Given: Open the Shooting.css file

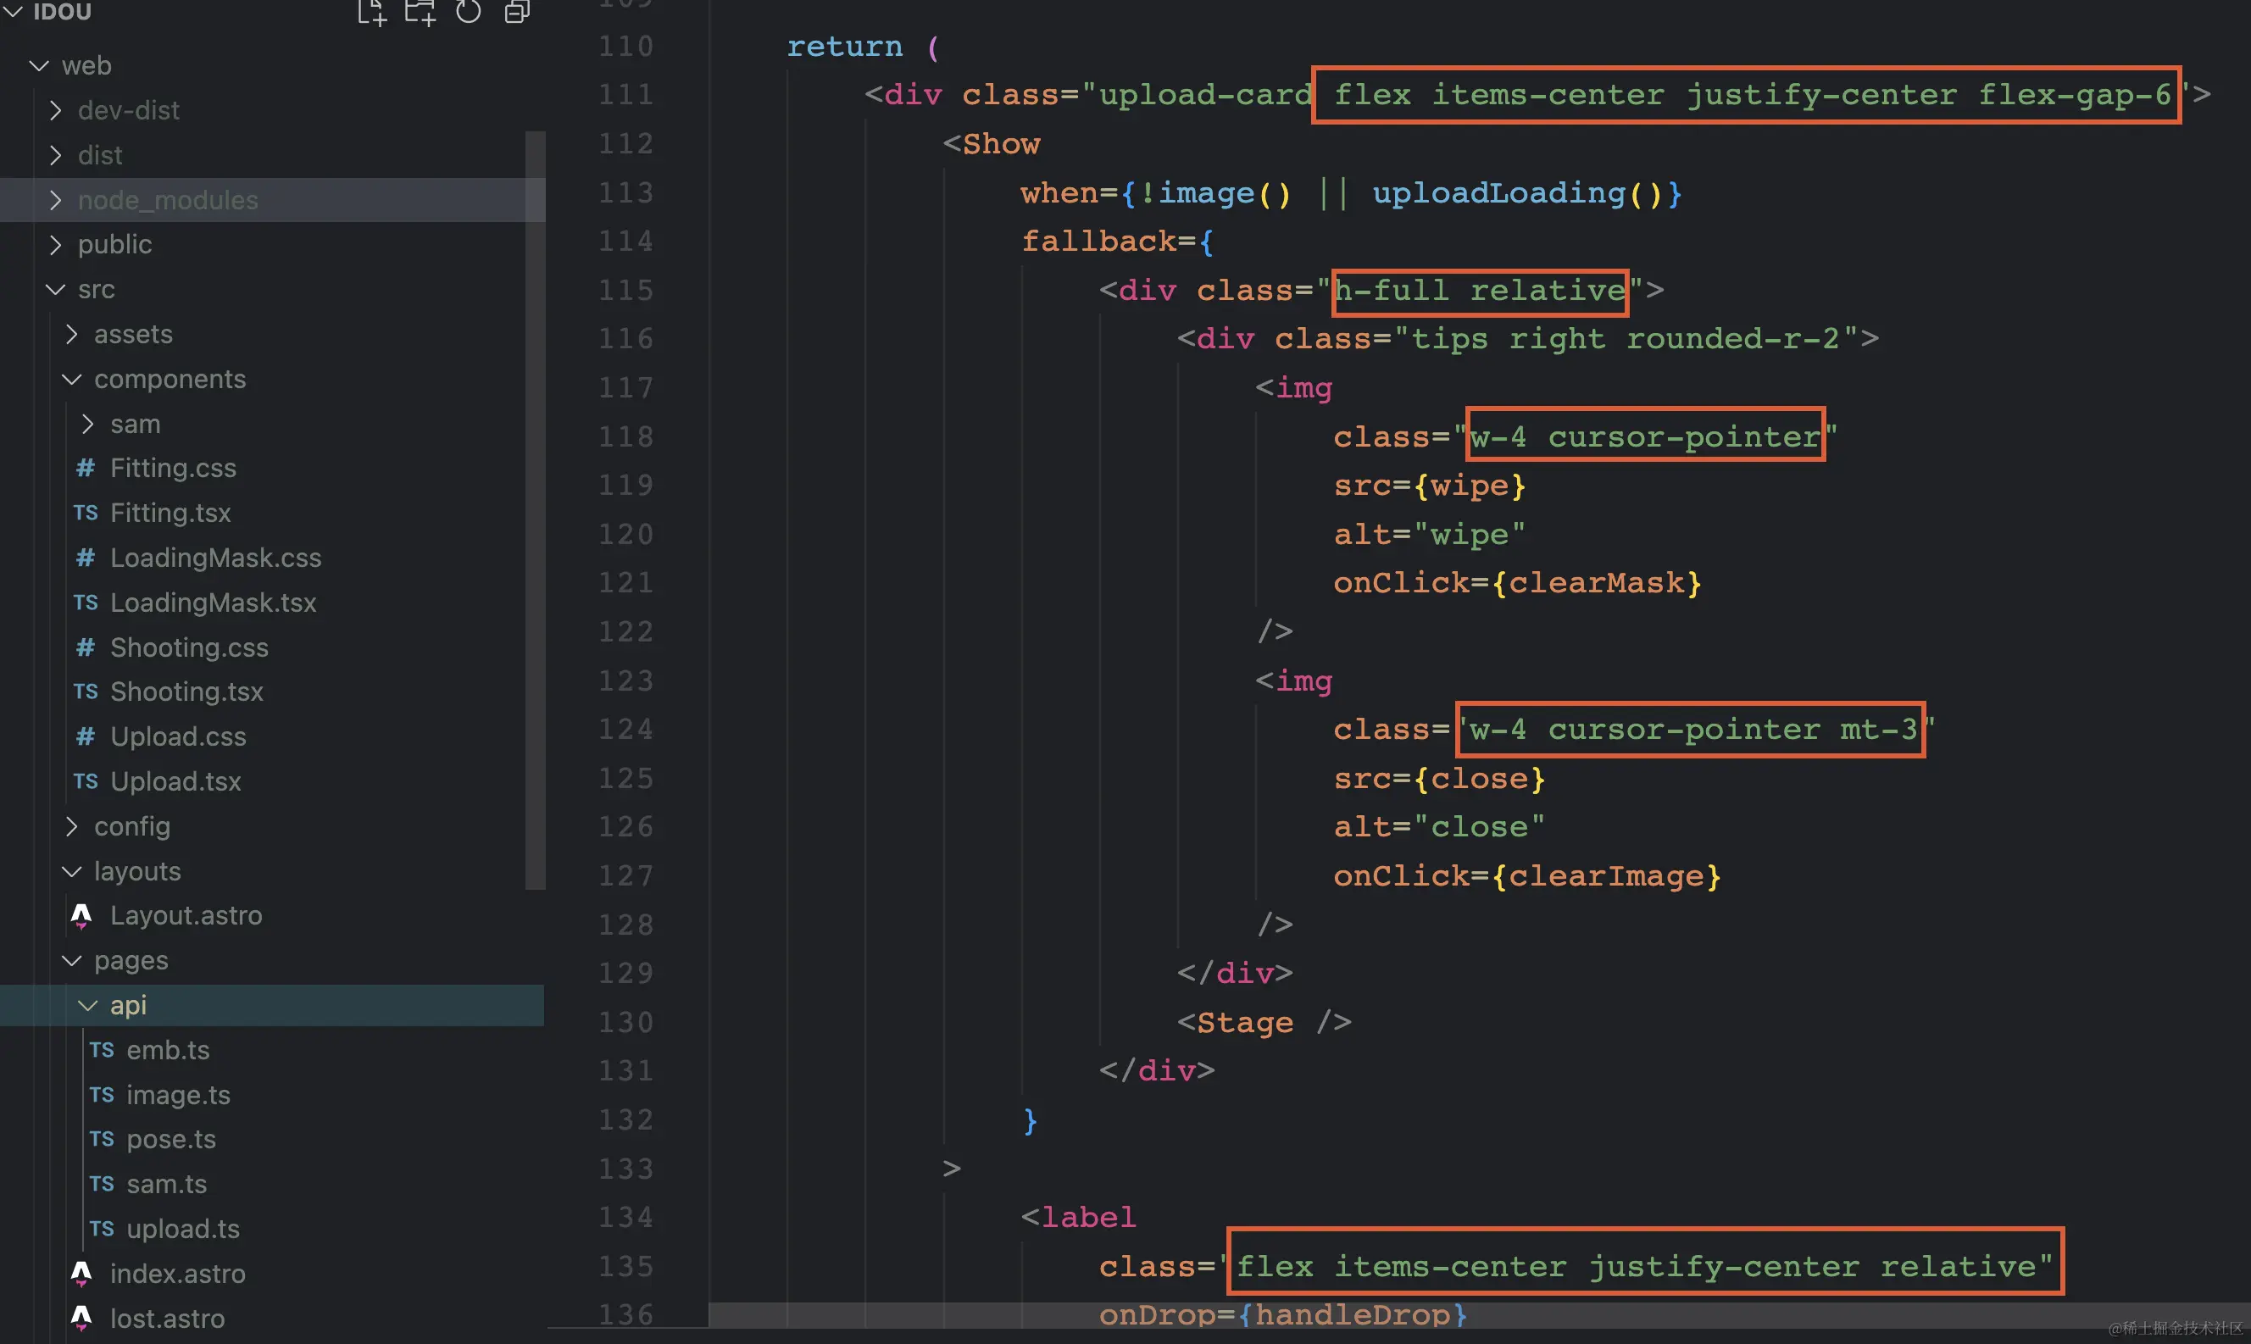Looking at the screenshot, I should click(189, 647).
